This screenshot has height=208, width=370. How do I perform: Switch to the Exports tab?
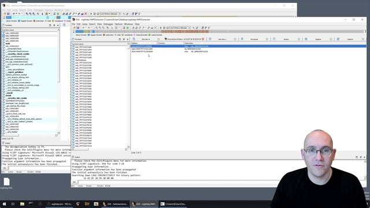point(350,39)
